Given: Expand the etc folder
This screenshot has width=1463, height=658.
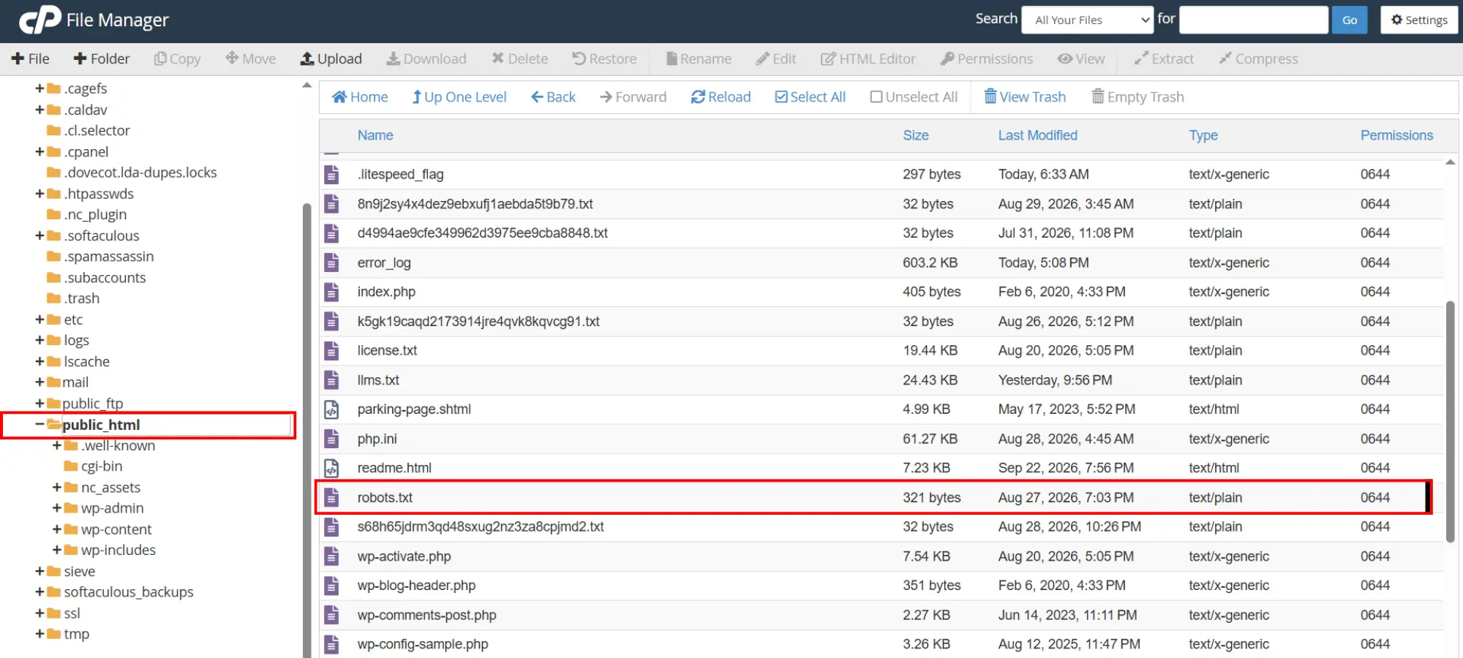Looking at the screenshot, I should tap(40, 319).
